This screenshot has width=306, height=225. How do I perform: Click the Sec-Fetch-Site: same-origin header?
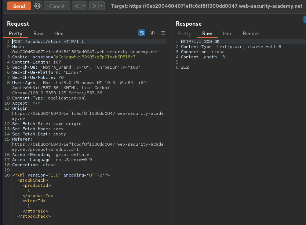tap(47, 124)
